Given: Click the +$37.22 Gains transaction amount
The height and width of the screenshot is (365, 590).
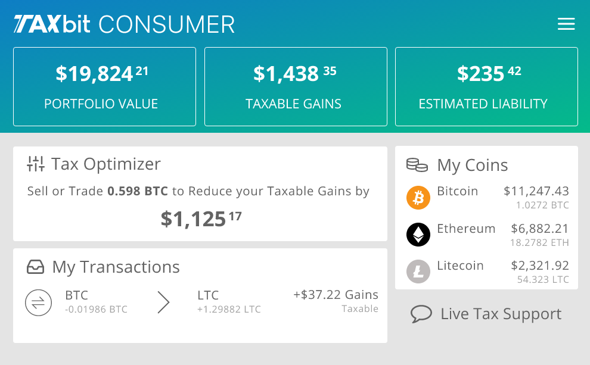Looking at the screenshot, I should 336,295.
